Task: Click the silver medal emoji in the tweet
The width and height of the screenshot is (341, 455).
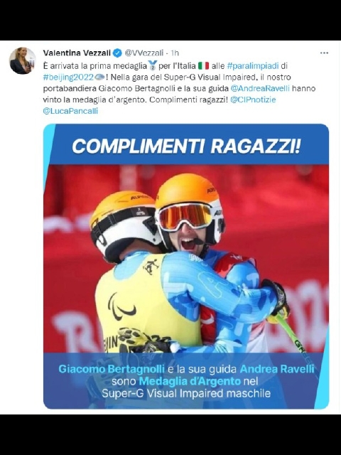Action: click(153, 65)
